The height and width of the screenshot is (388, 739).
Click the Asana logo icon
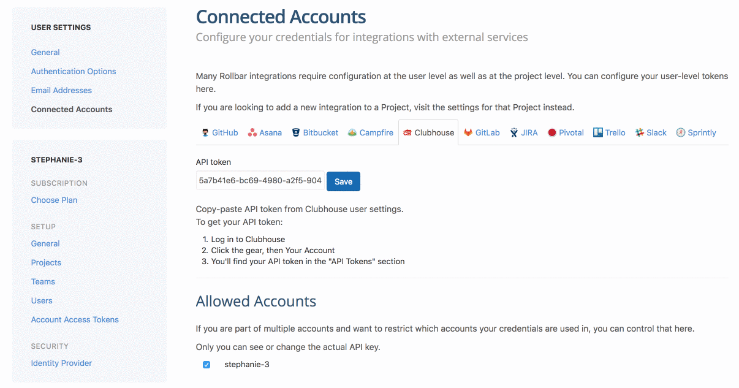tap(252, 133)
